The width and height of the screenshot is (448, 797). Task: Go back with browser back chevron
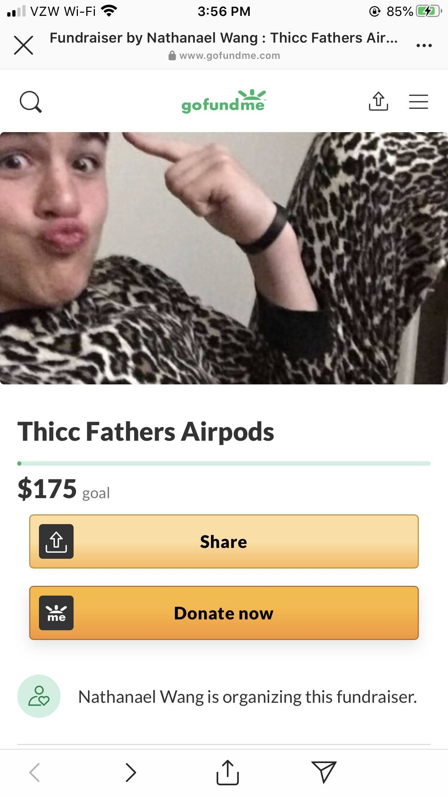coord(35,772)
